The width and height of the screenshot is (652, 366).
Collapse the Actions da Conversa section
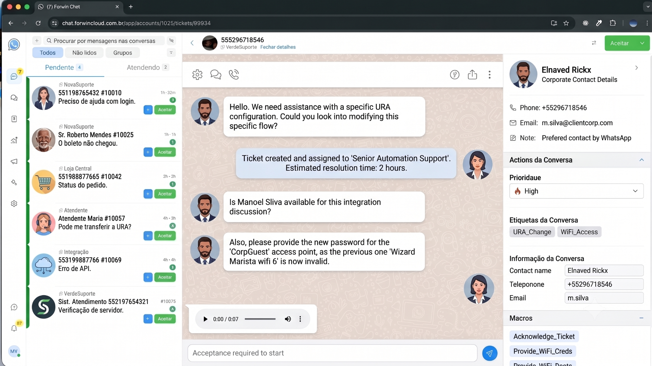point(641,160)
